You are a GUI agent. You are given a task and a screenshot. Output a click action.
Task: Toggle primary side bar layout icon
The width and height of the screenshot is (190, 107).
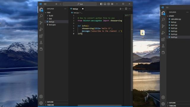(101, 4)
